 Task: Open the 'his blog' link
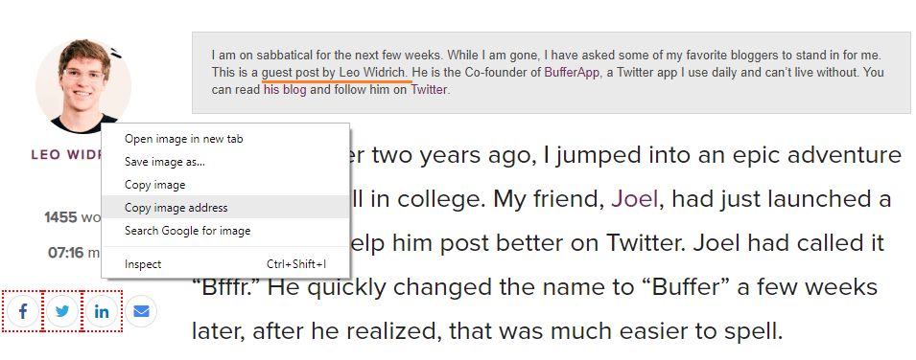tap(285, 90)
